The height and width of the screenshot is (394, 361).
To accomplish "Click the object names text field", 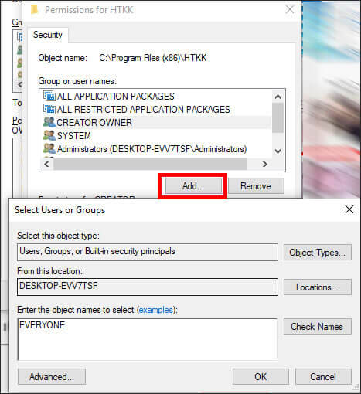I will tap(148, 339).
